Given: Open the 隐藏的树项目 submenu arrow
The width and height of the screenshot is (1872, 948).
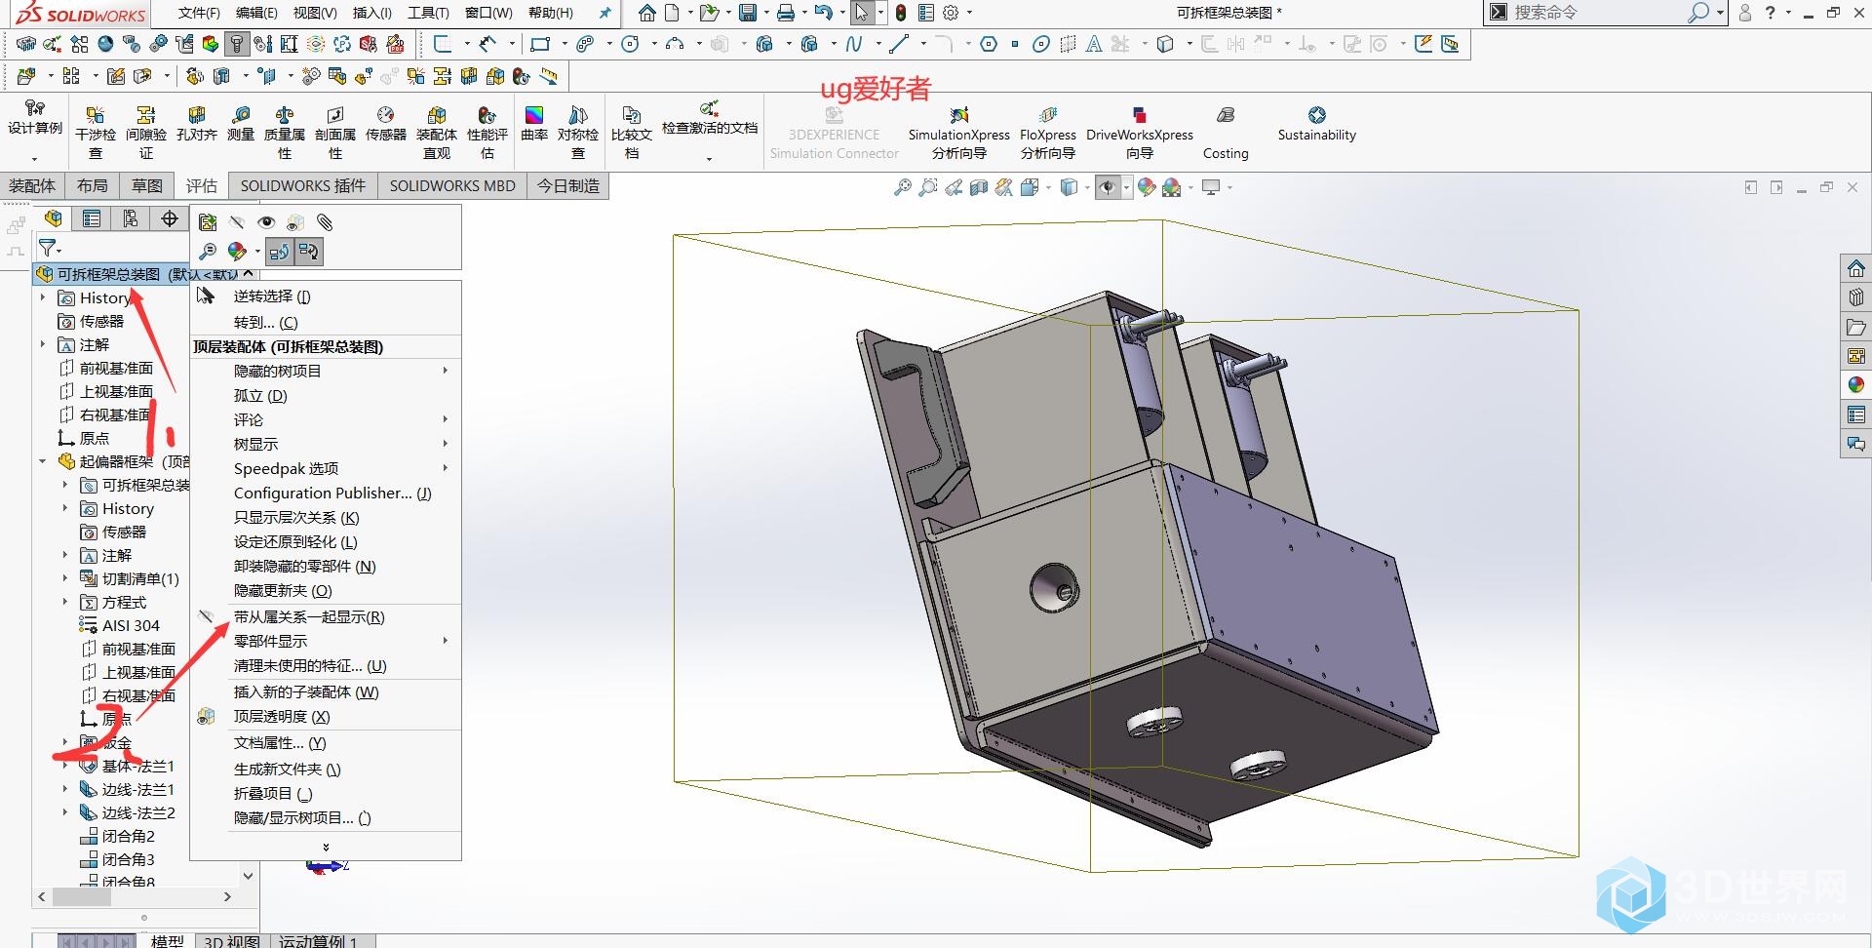Looking at the screenshot, I should [x=446, y=371].
